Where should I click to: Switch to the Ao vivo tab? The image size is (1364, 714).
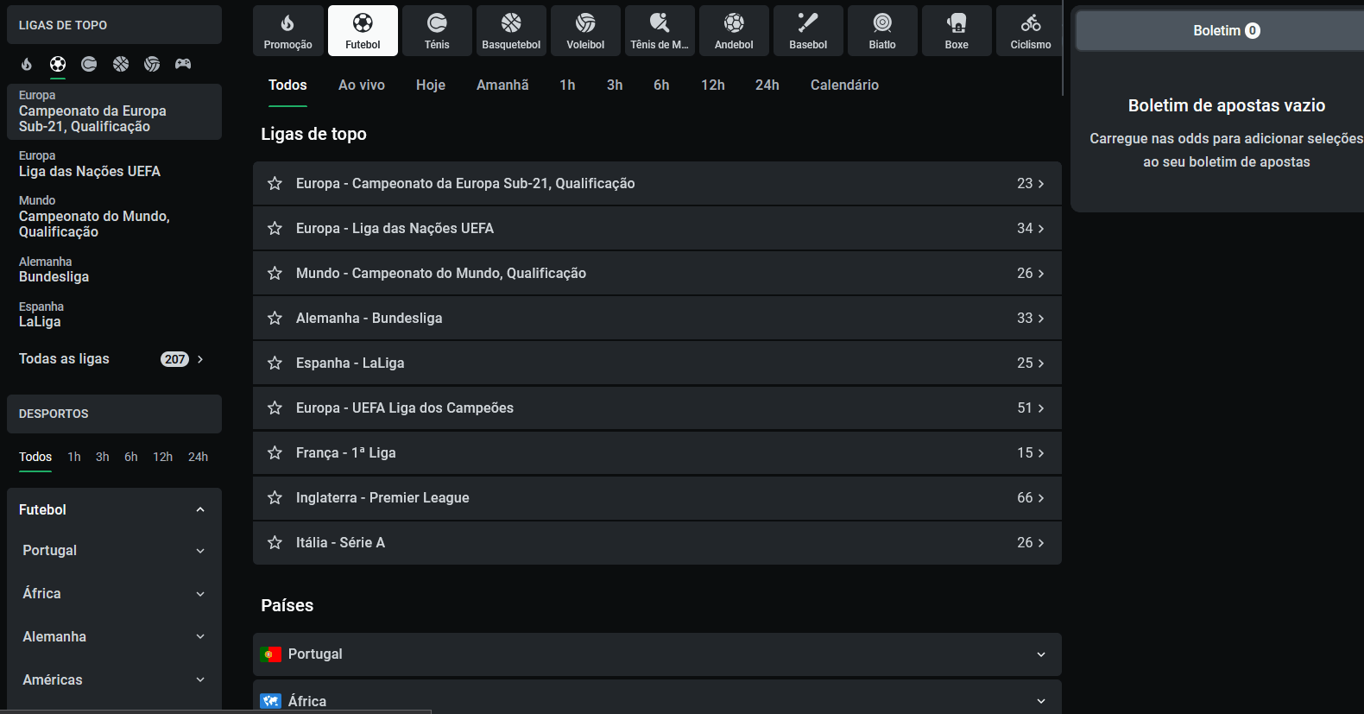[x=362, y=85]
